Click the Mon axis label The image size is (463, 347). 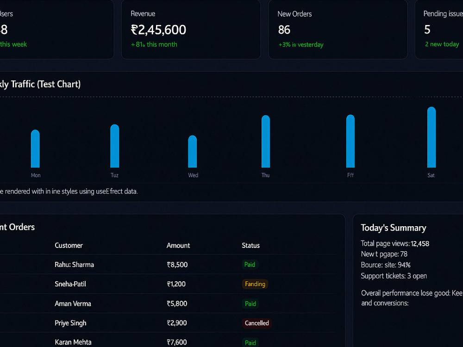pyautogui.click(x=36, y=175)
